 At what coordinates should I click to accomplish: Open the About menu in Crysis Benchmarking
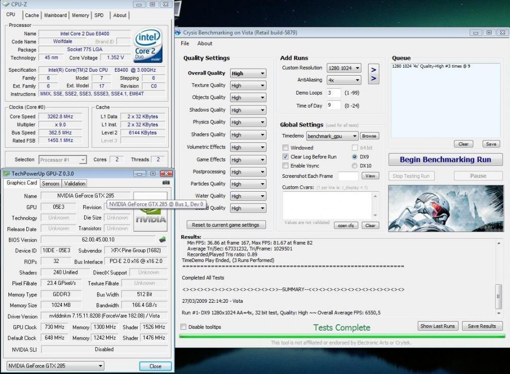coord(205,43)
